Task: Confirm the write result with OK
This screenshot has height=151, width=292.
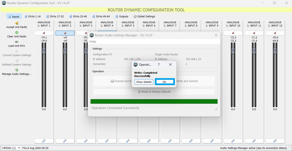Action: coord(165,82)
